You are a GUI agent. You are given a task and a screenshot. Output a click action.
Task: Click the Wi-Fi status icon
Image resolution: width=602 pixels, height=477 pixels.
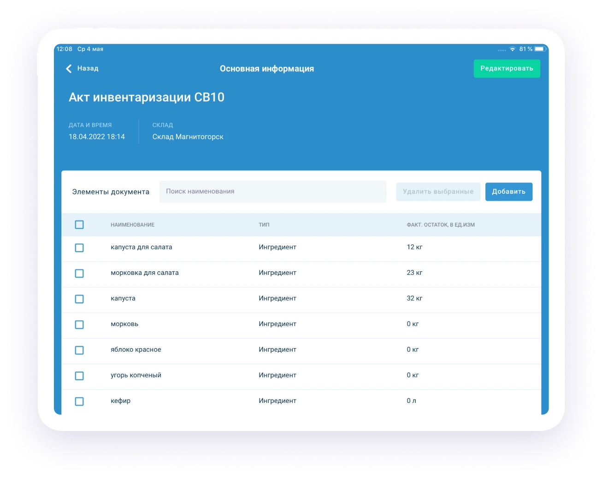pyautogui.click(x=513, y=48)
